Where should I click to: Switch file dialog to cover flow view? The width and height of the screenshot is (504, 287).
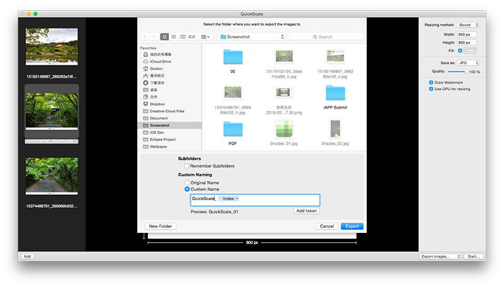pos(192,37)
